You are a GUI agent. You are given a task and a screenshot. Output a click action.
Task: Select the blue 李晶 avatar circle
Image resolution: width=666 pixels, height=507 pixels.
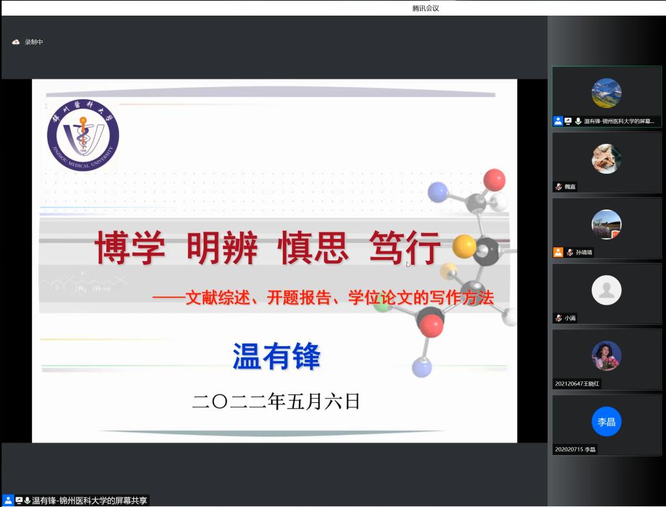tap(606, 422)
